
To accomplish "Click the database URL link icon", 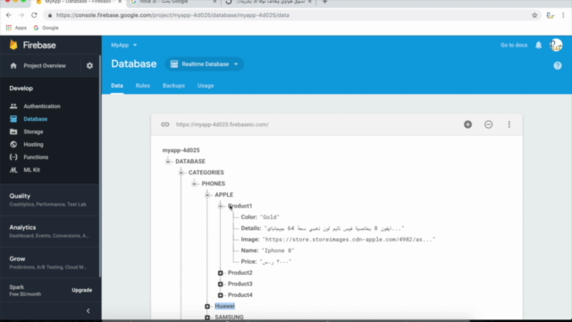I will [x=165, y=124].
